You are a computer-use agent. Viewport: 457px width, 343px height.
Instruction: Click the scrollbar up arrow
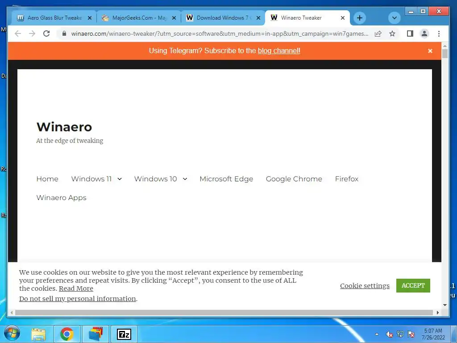pos(445,46)
